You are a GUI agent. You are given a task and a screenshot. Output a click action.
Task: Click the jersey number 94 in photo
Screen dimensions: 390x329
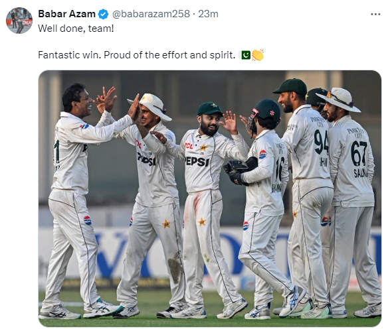click(321, 142)
